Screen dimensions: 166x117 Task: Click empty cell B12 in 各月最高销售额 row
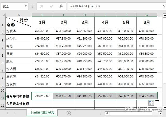(42, 104)
